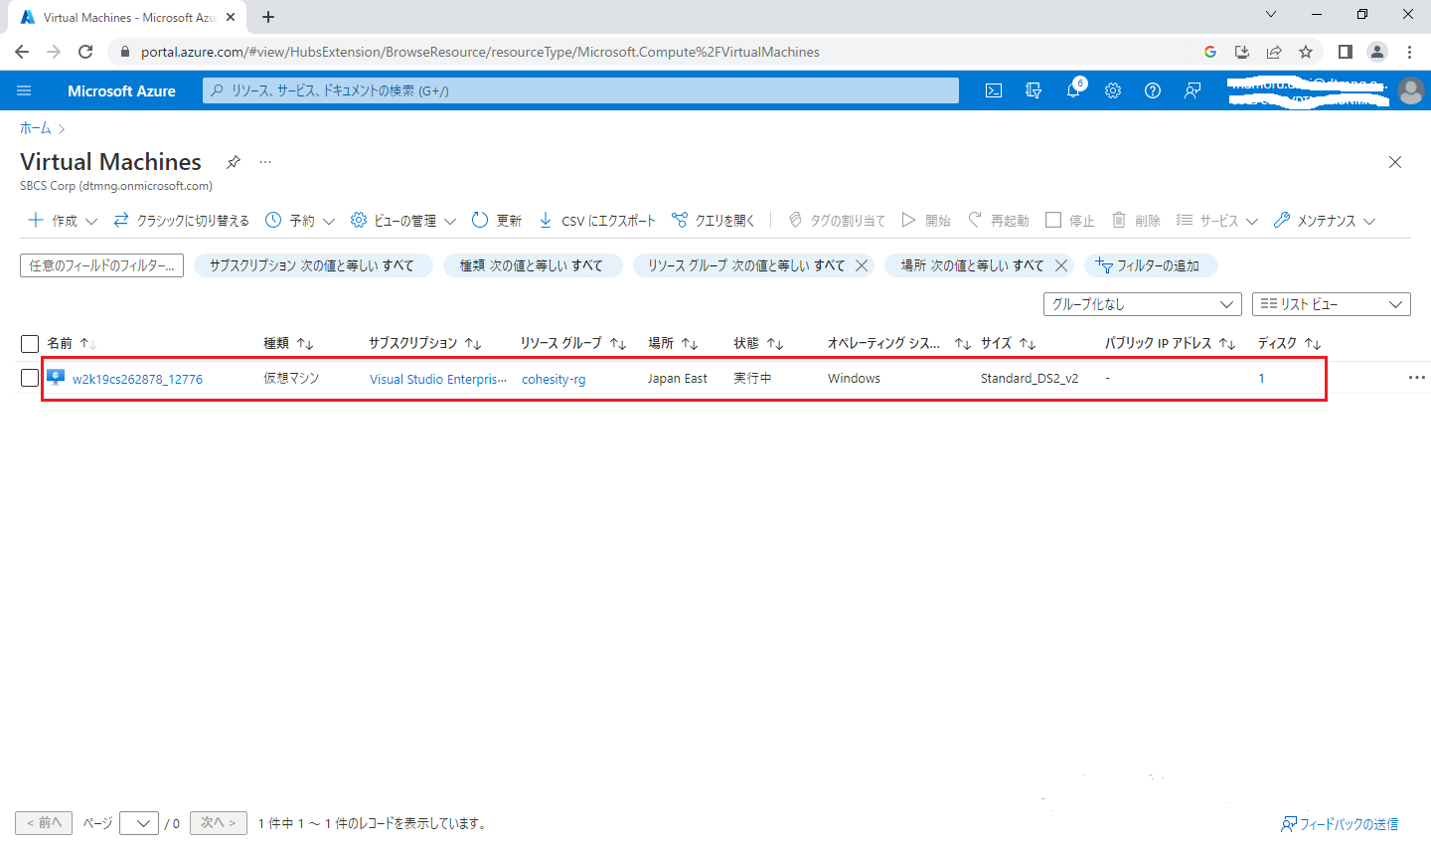Sort by the サブスクリプション column header
This screenshot has width=1431, height=855.
425,343
